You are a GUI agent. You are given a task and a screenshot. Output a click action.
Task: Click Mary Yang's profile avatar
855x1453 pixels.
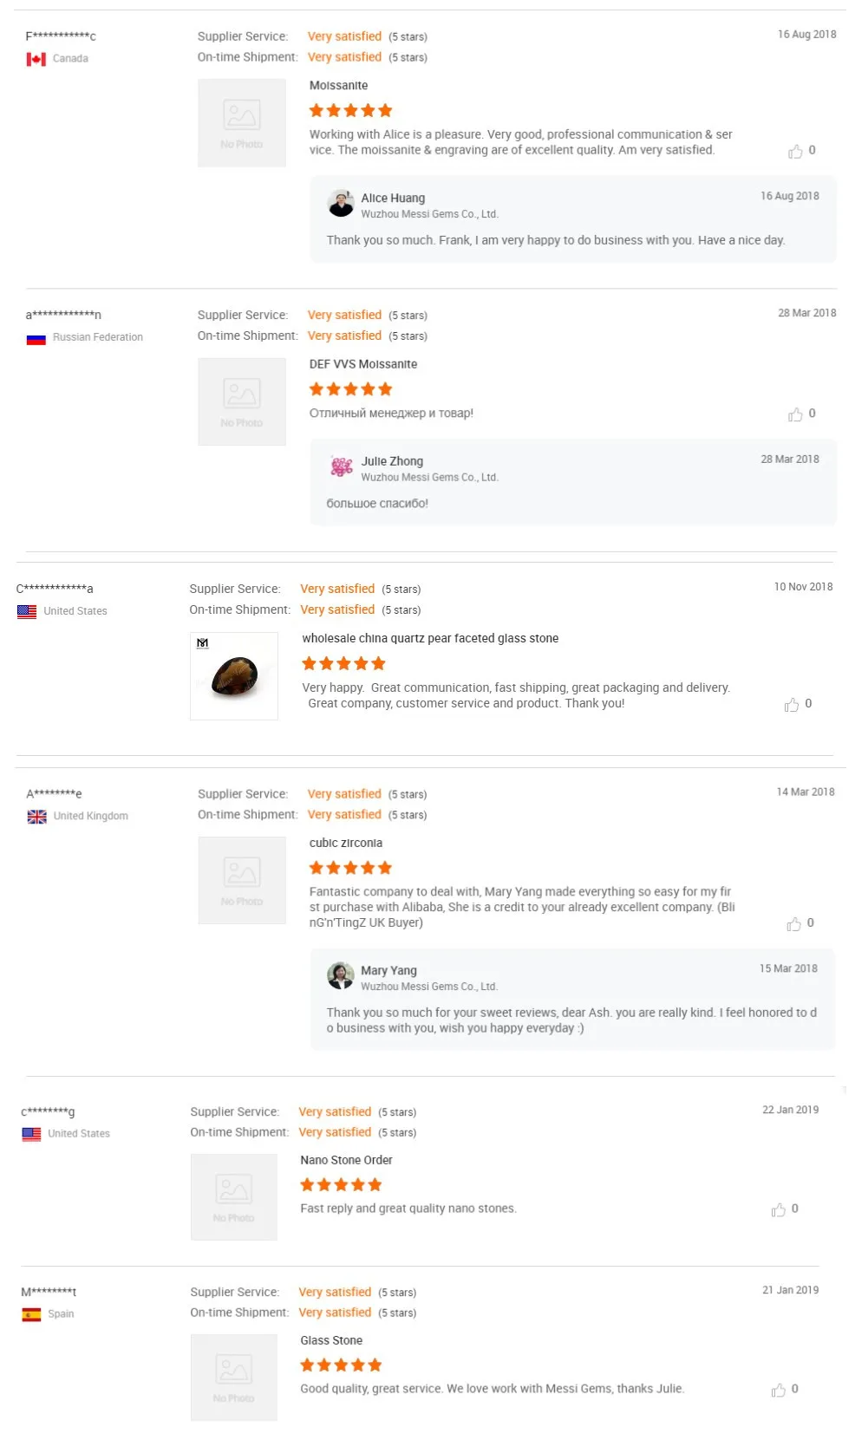click(x=341, y=976)
